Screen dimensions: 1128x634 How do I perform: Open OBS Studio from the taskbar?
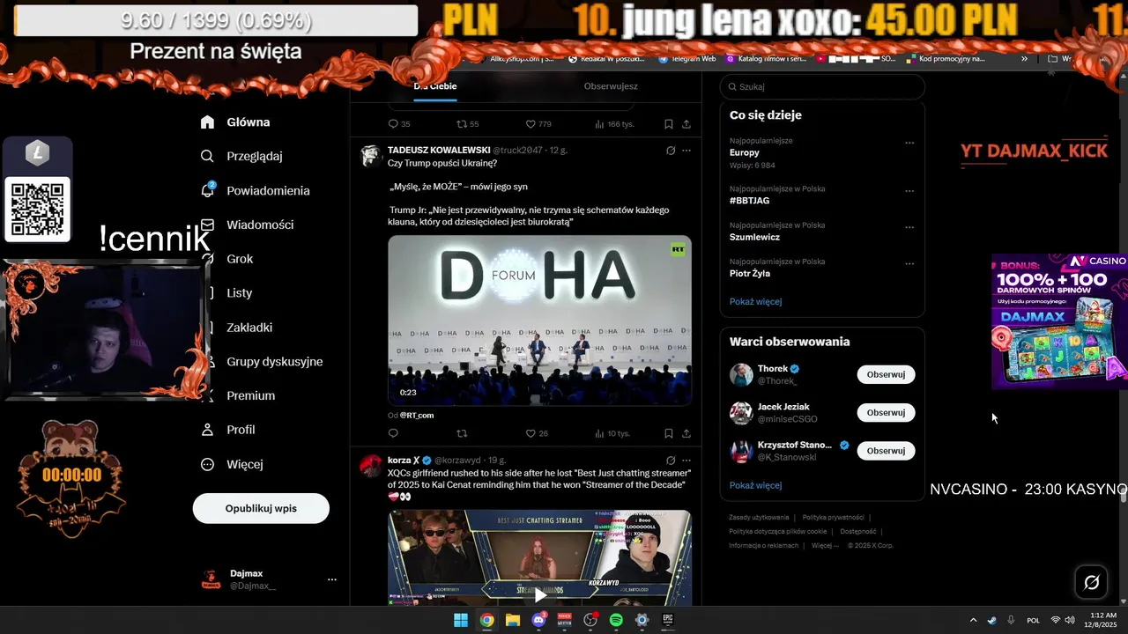pyautogui.click(x=590, y=620)
